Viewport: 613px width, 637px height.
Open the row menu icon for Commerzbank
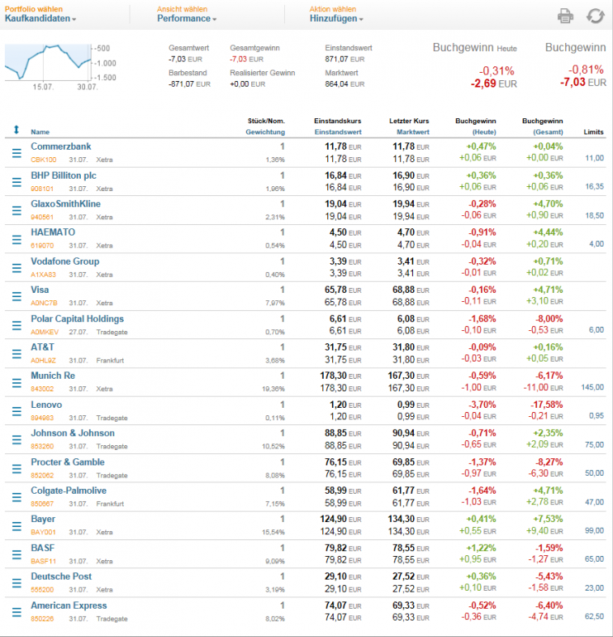(x=17, y=153)
